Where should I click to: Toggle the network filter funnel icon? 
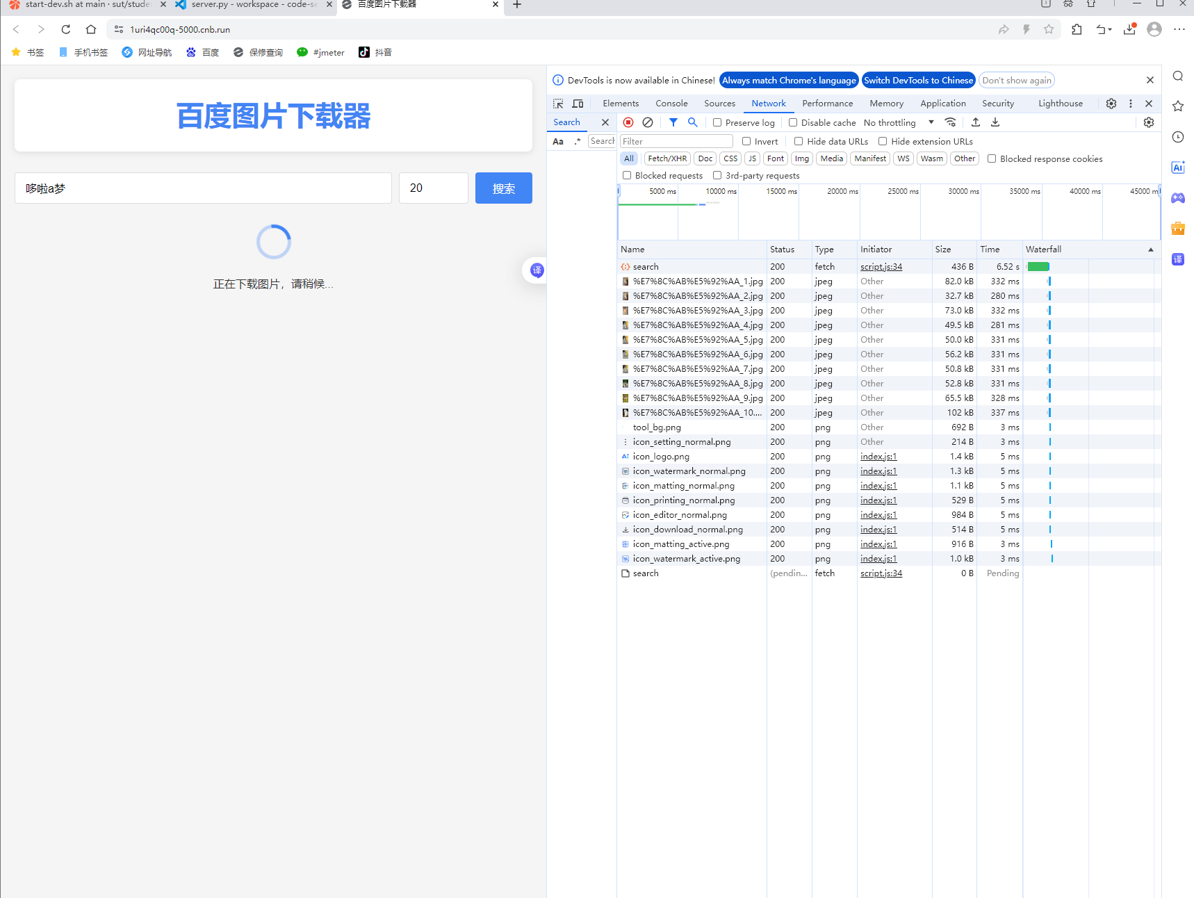[x=673, y=122]
